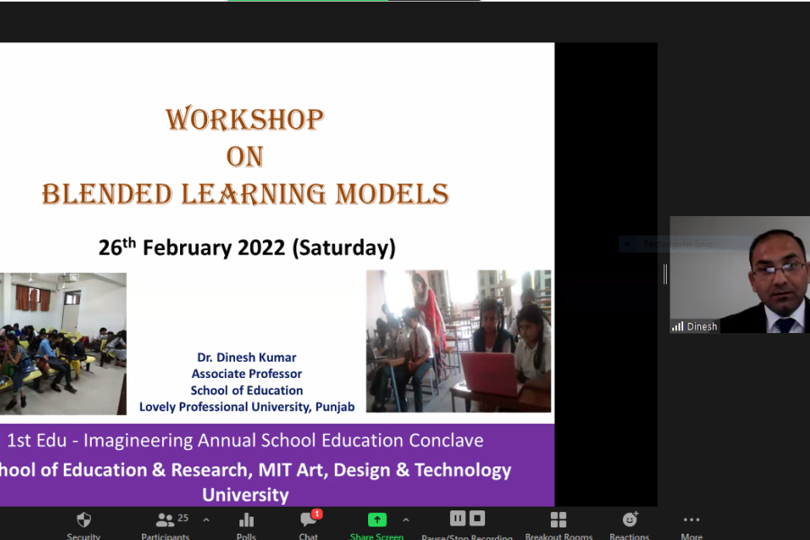Select Dinesh's video thumbnail

click(x=740, y=274)
